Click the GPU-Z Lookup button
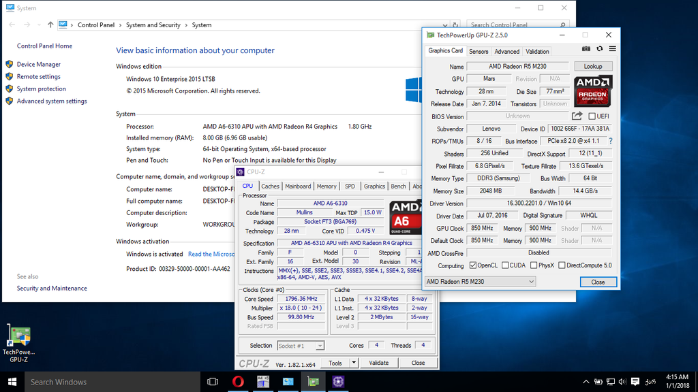698x392 pixels. click(x=593, y=66)
